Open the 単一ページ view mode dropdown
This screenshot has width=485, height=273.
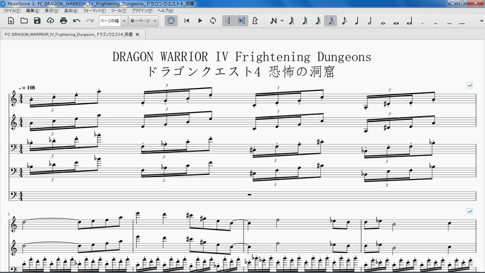pyautogui.click(x=143, y=21)
